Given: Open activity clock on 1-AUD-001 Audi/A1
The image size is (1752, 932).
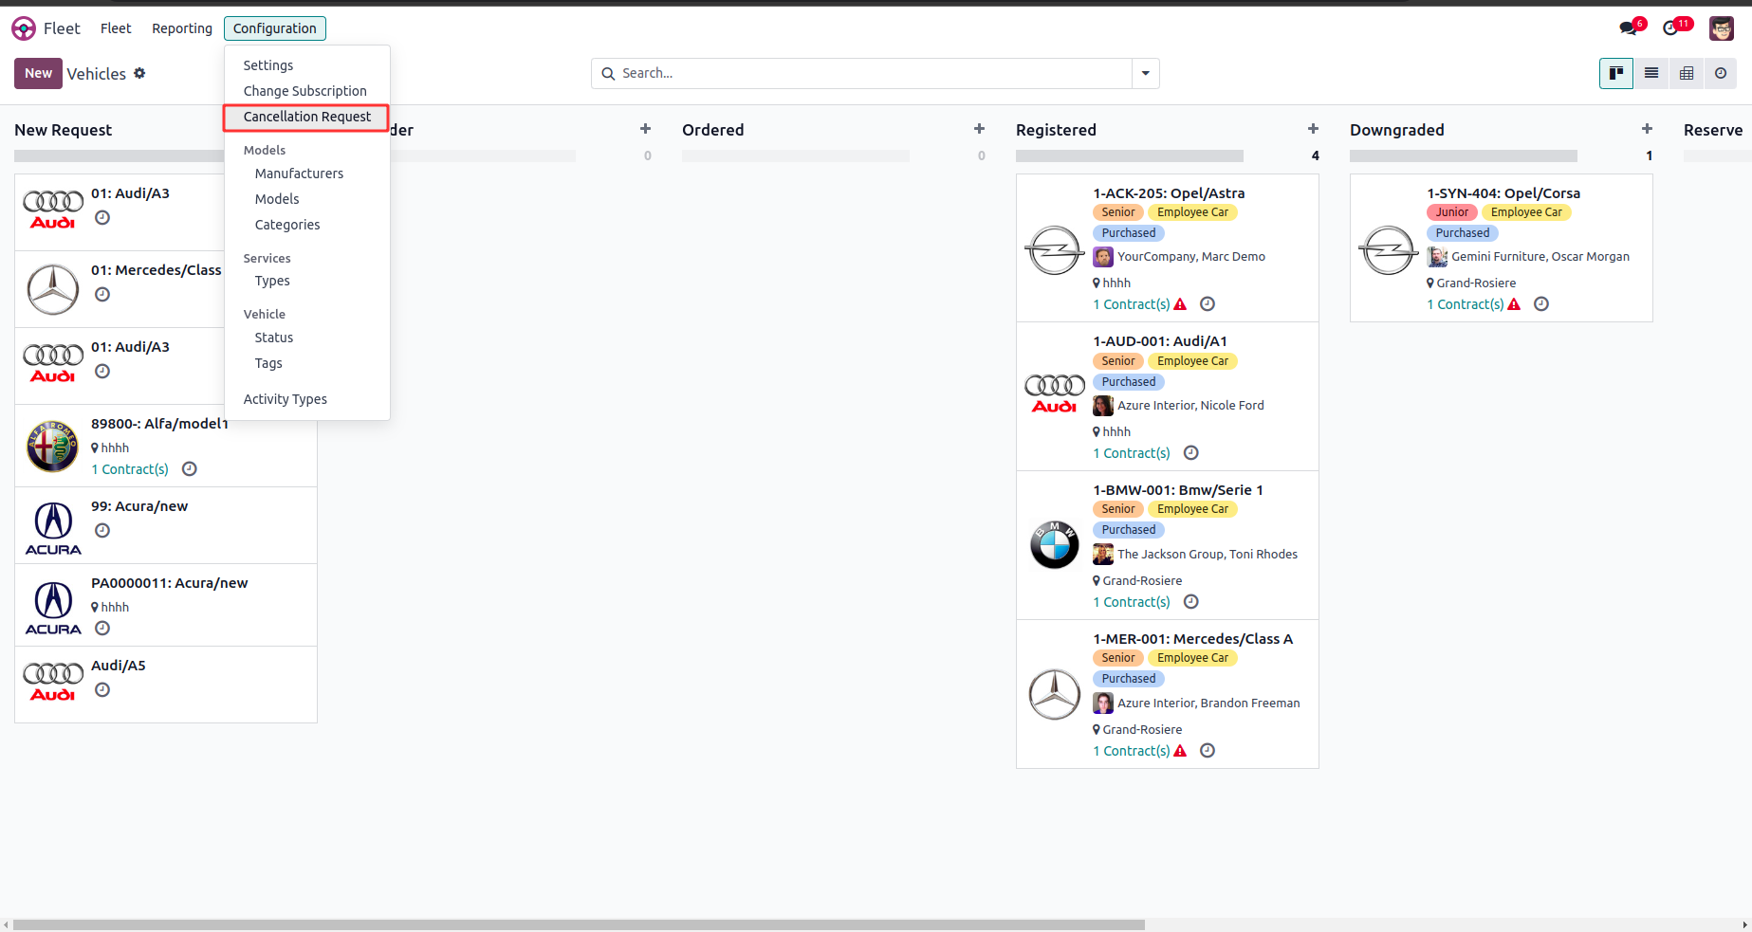Looking at the screenshot, I should [x=1191, y=453].
